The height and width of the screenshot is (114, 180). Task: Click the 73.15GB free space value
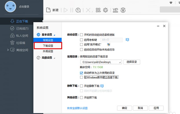[x=98, y=67]
